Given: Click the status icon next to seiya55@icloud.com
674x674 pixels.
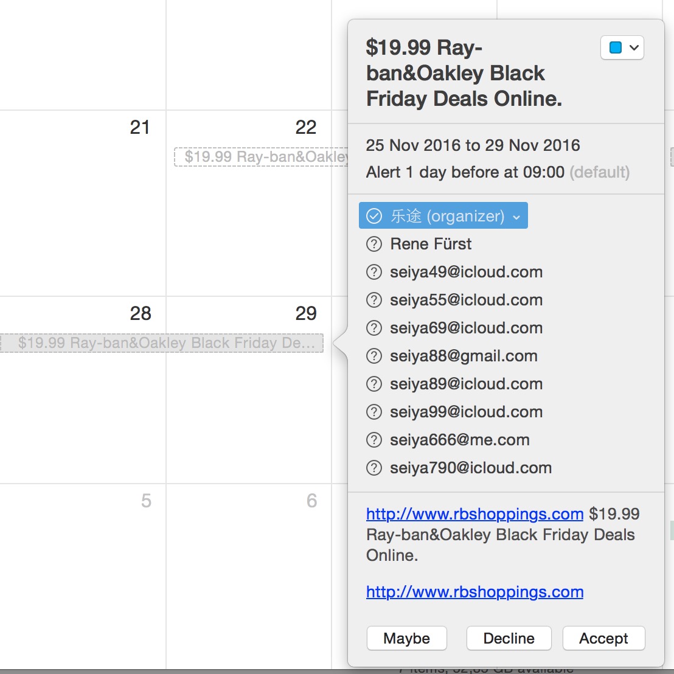Looking at the screenshot, I should coord(373,301).
